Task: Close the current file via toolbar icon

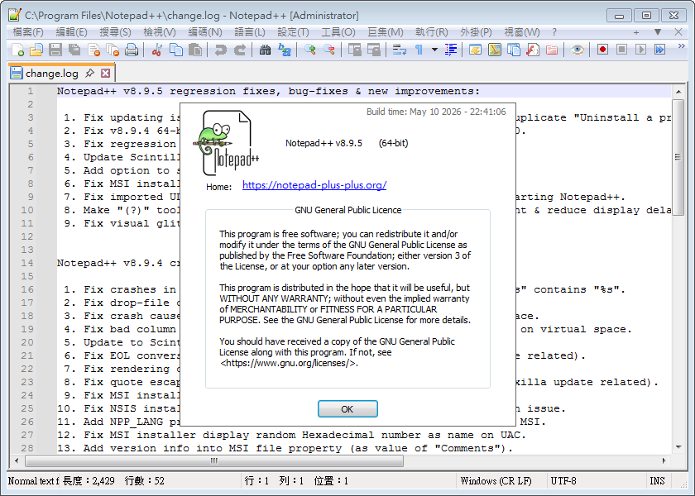Action: [x=93, y=50]
